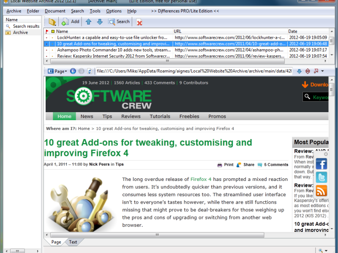The height and width of the screenshot is (253, 338).
Task: Click the red flag column header
Action: coord(47,31)
